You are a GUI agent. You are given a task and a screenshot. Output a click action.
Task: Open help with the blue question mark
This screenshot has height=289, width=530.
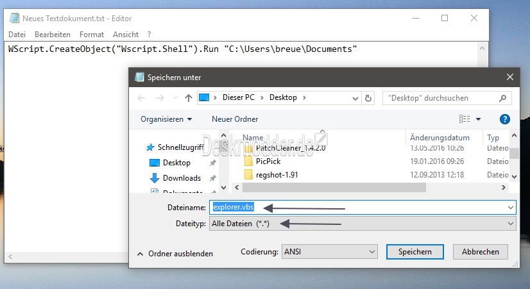pos(504,119)
